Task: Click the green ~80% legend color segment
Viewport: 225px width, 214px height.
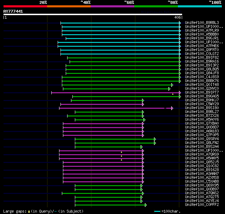Action: pos(156,6)
